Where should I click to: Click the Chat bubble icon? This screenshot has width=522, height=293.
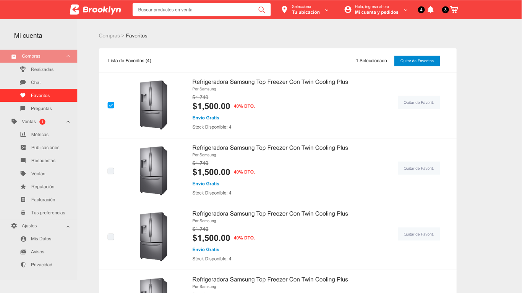tap(23, 82)
